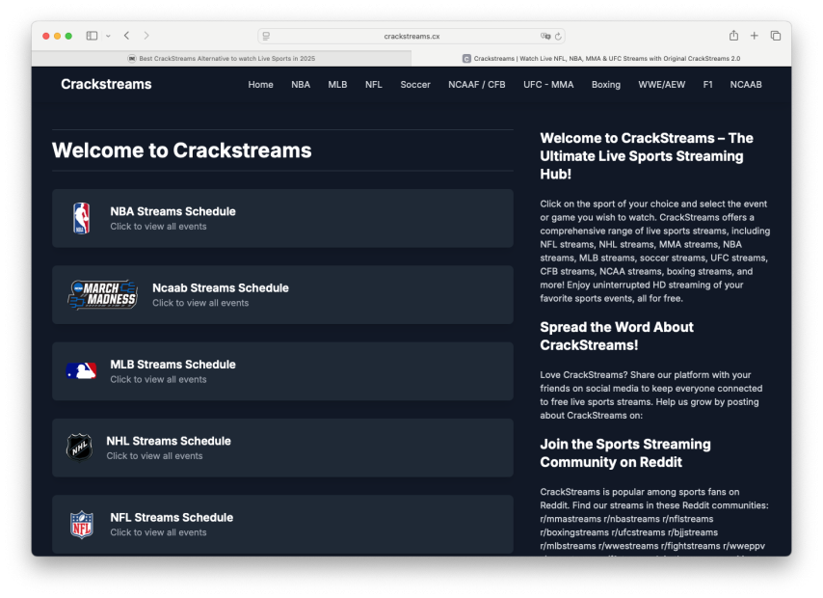The image size is (823, 598).
Task: Open MLB Streams Schedule link
Action: tap(282, 371)
